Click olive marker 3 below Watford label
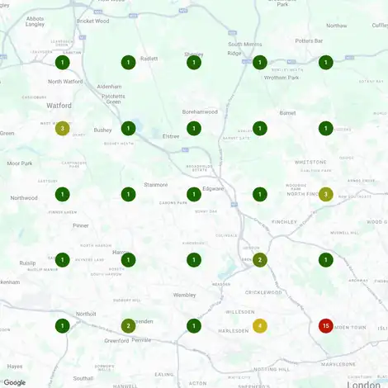Image resolution: width=388 pixels, height=388 pixels. [x=63, y=128]
